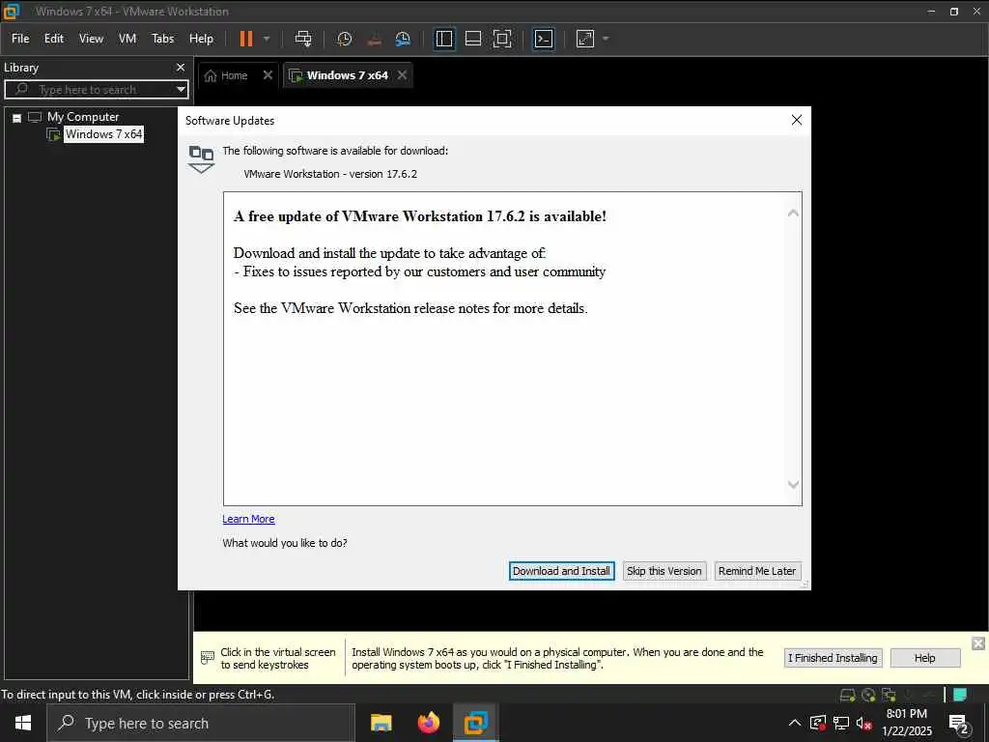Click the network tray icon
This screenshot has width=989, height=742.
pyautogui.click(x=841, y=723)
